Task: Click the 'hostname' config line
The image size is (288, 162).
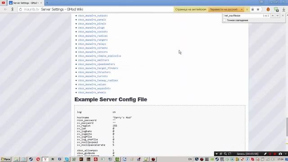Action: tap(104, 117)
